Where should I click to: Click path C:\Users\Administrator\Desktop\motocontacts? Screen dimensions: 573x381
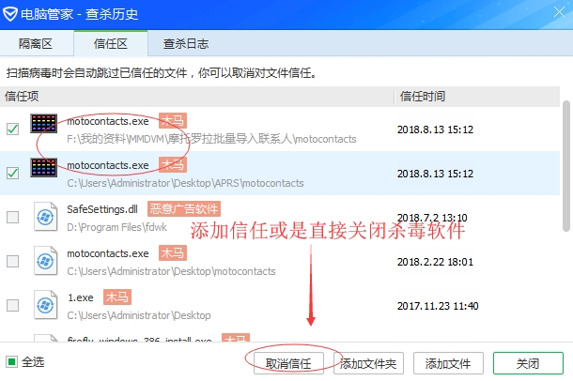171,271
